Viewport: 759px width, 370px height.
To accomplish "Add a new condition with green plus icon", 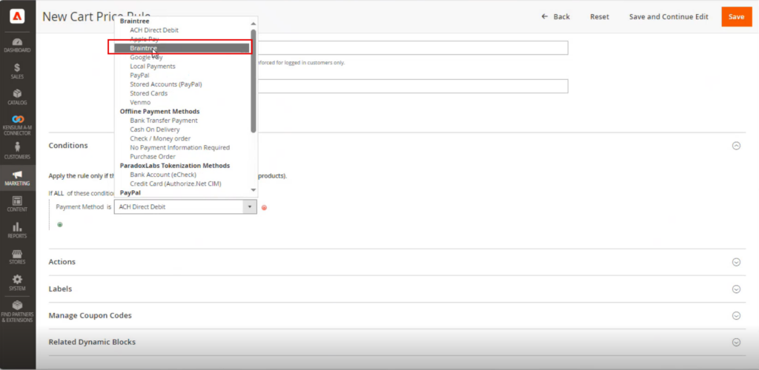I will [60, 224].
